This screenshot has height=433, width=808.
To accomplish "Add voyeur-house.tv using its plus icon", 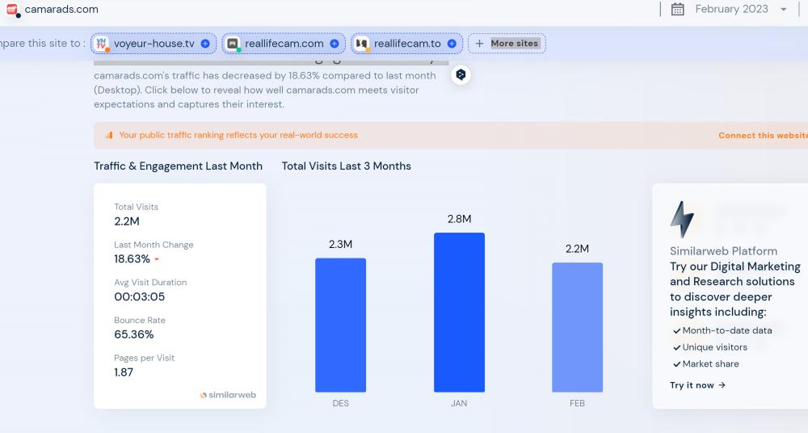I will tap(205, 44).
